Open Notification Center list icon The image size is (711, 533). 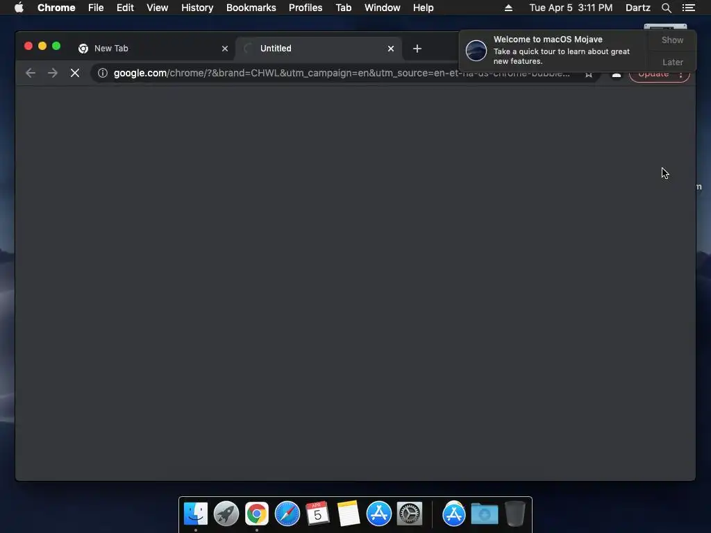[688, 8]
